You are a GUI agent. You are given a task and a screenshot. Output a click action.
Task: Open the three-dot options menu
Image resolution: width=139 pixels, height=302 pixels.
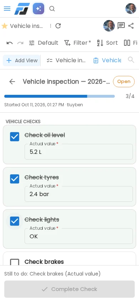(x=50, y=26)
